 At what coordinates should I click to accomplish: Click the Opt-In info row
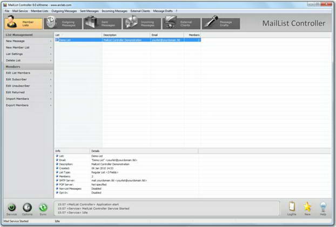[x=126, y=192]
